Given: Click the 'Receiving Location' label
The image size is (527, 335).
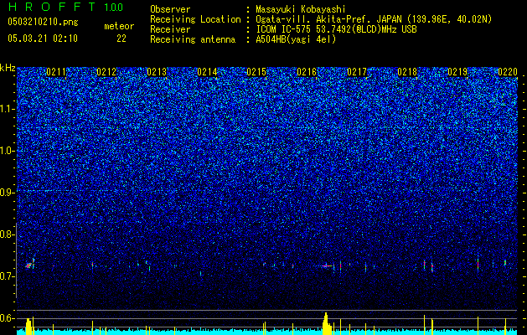Looking at the screenshot, I should click(195, 19).
